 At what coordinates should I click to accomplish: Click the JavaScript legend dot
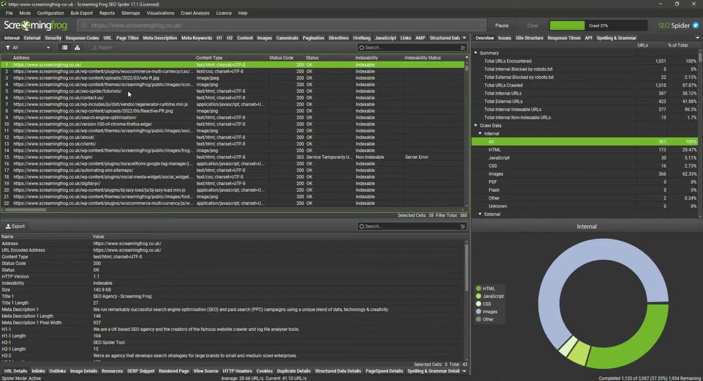478,296
